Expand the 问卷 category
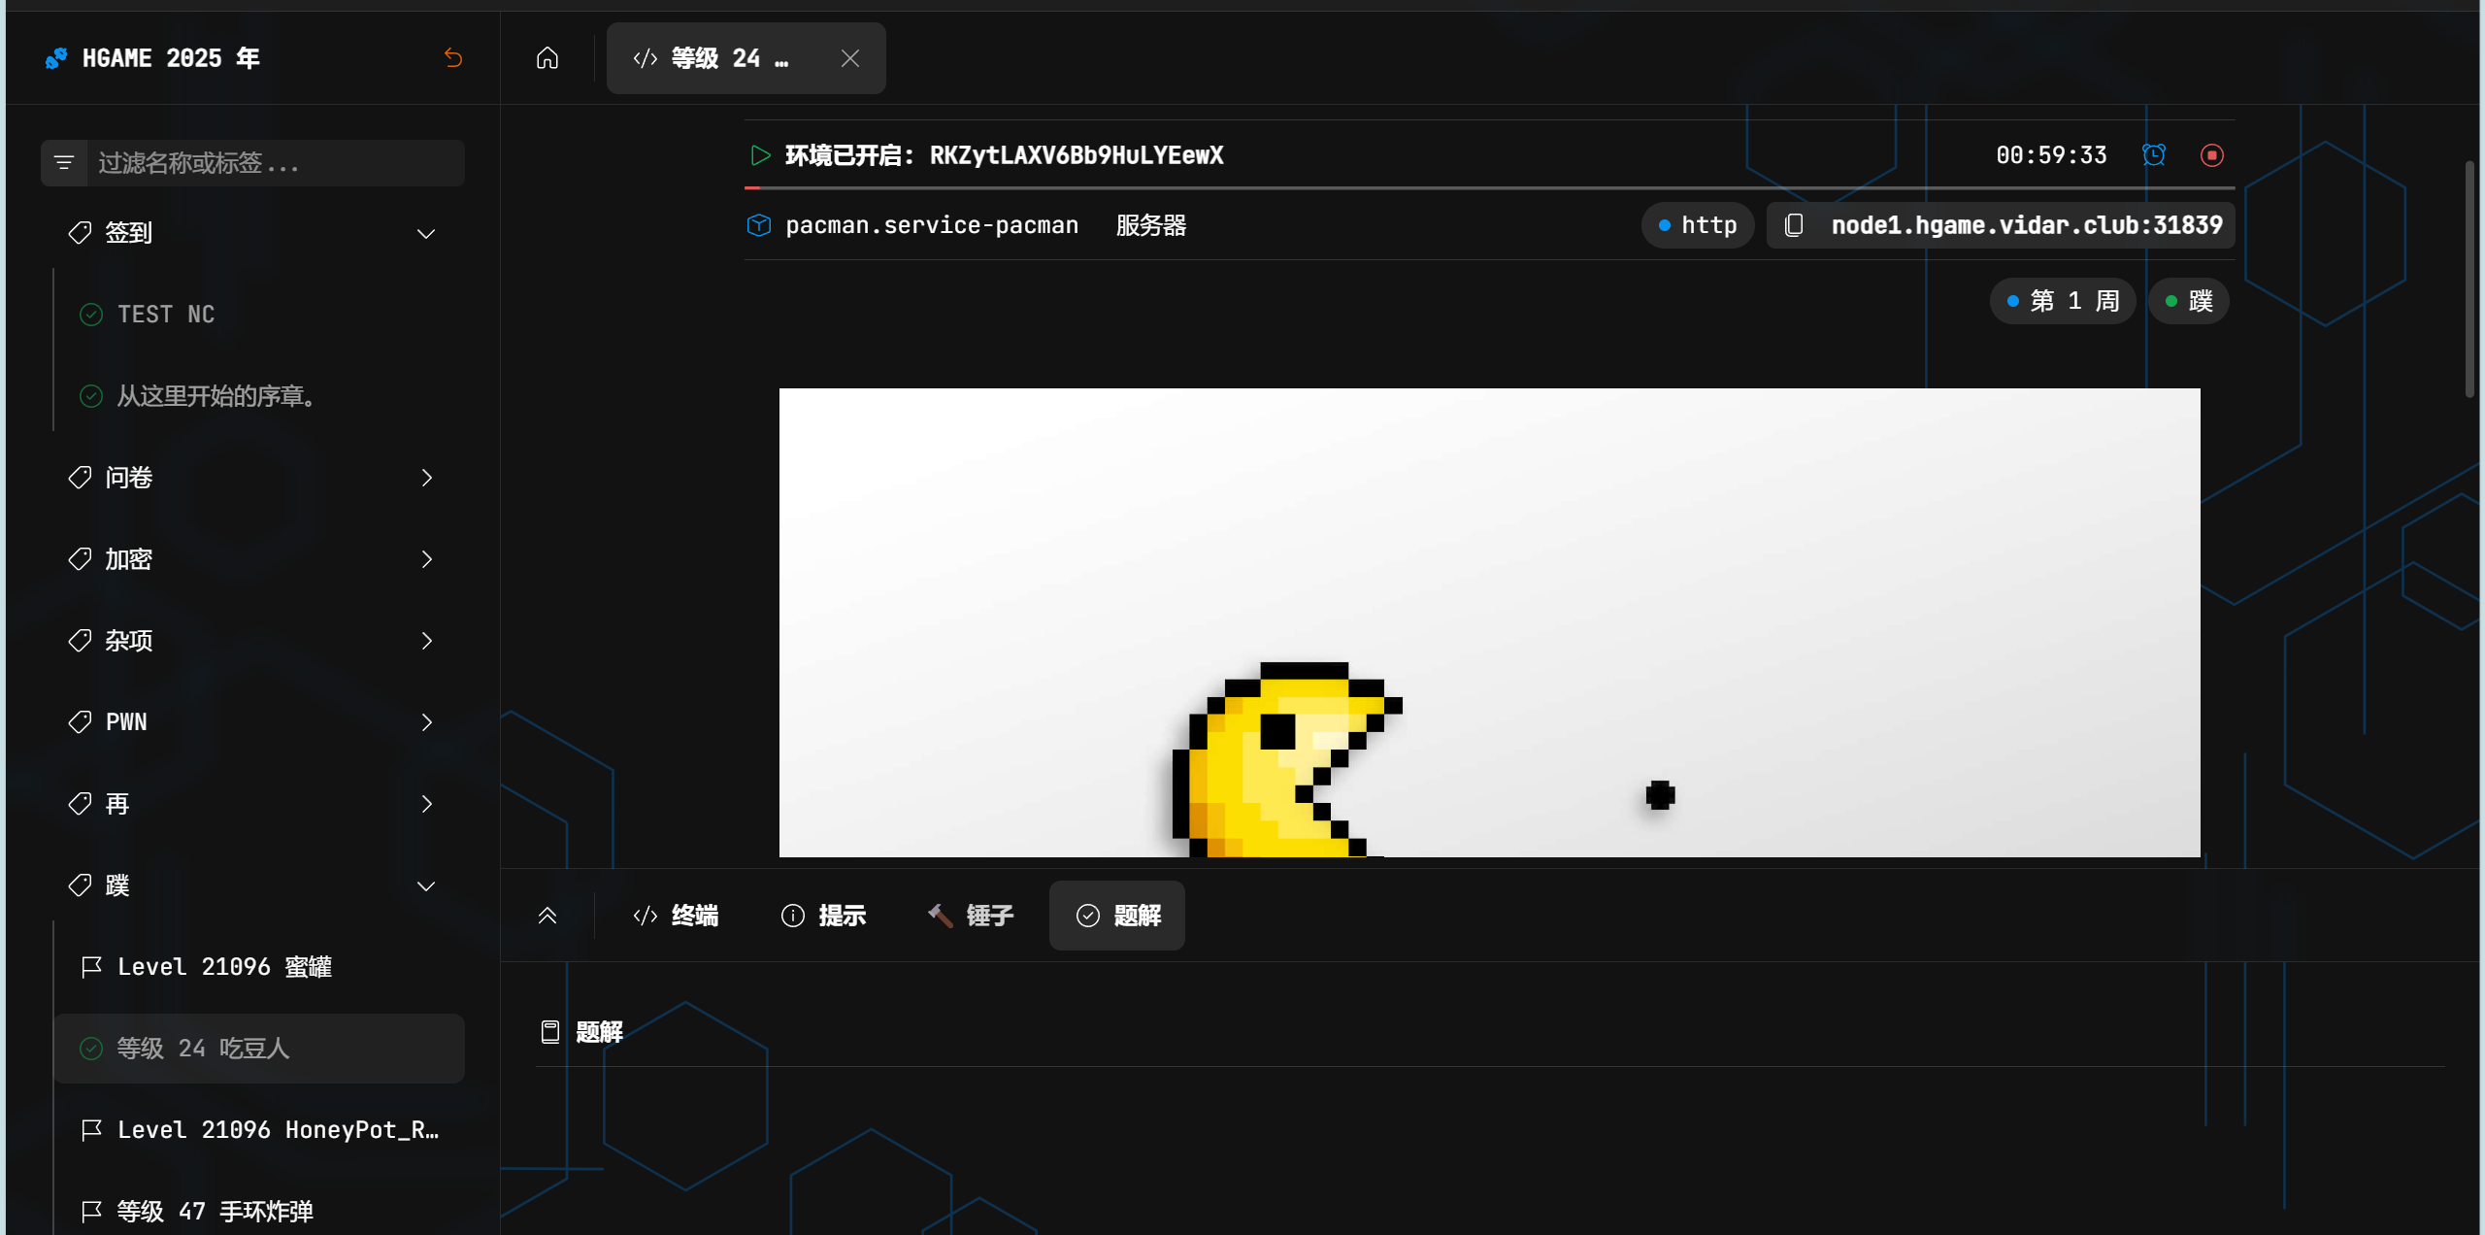 (425, 478)
